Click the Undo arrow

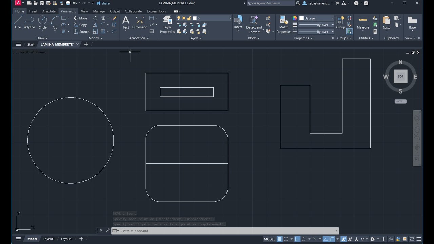click(74, 3)
